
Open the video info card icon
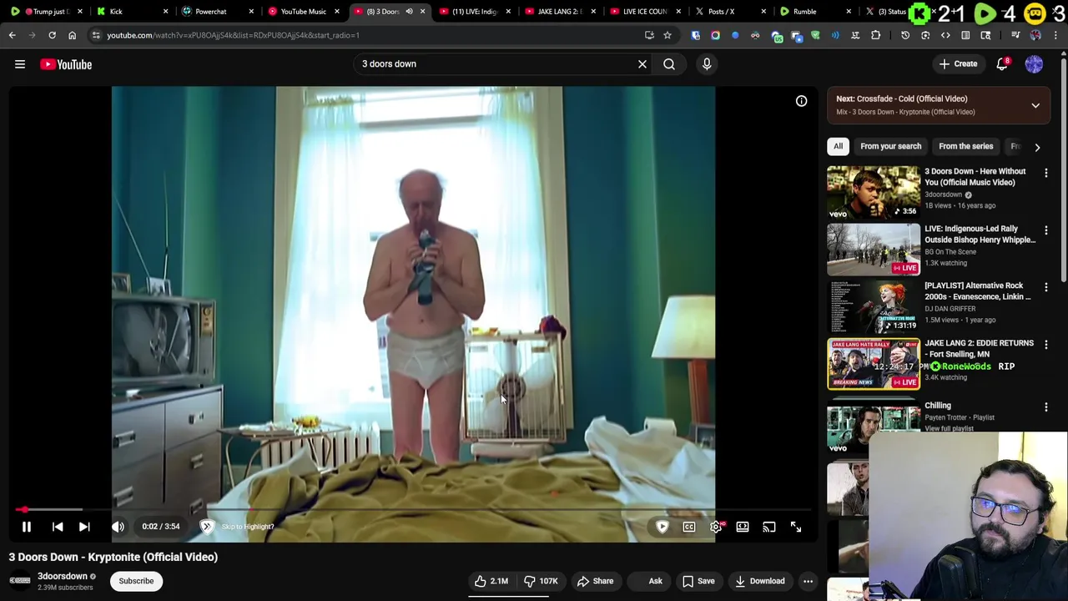coord(801,101)
